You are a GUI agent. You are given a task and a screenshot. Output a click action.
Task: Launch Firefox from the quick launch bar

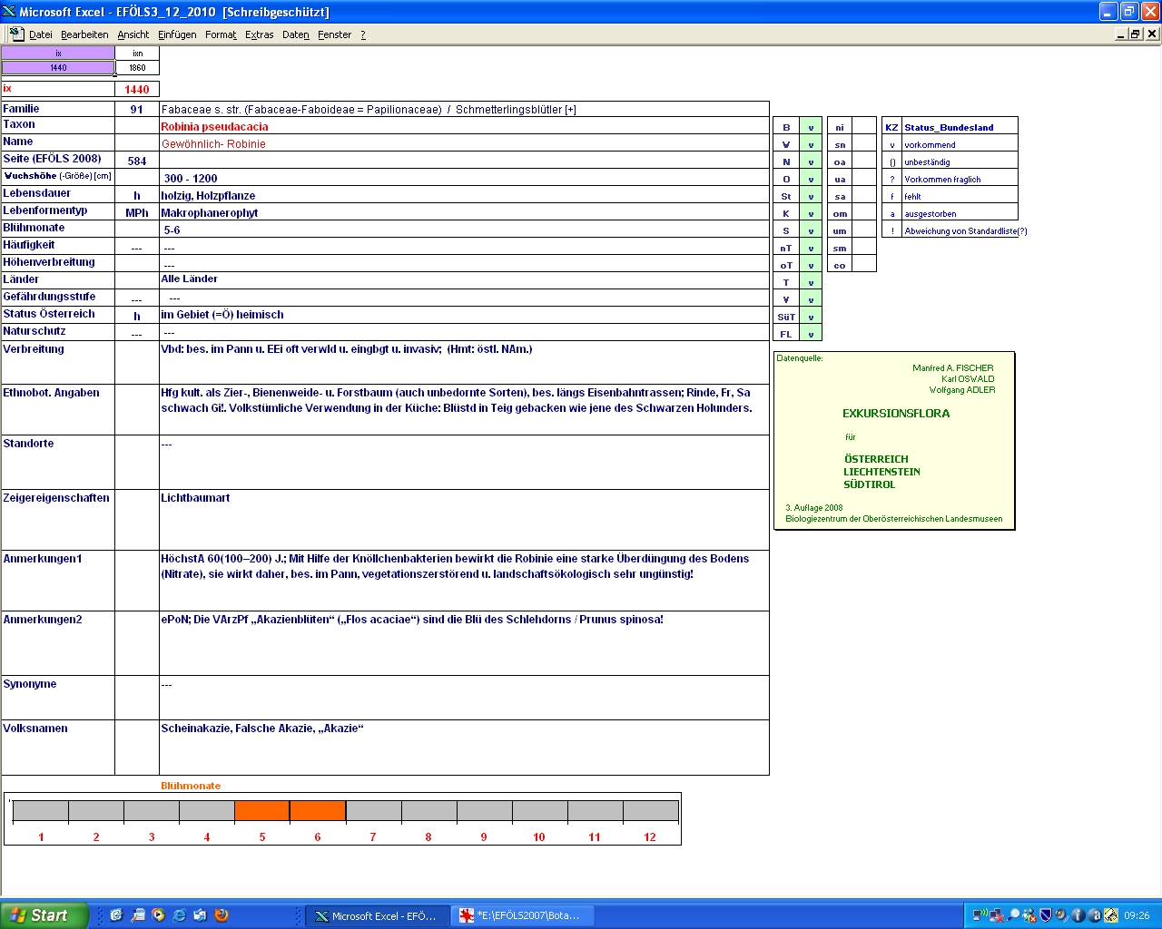pos(221,915)
